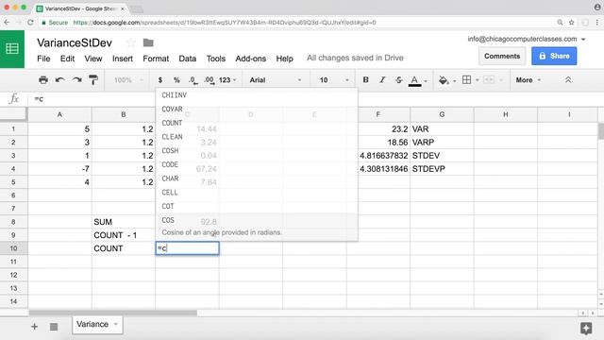Image resolution: width=604 pixels, height=340 pixels.
Task: Click the Comments button
Action: pyautogui.click(x=502, y=56)
